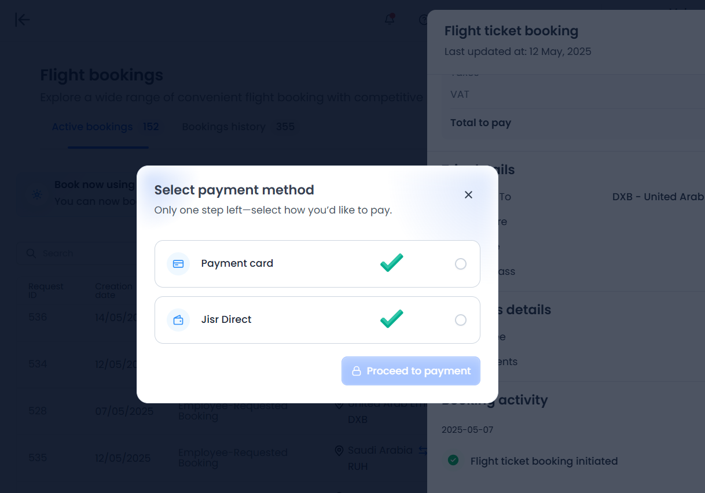The width and height of the screenshot is (705, 493).
Task: Open the notifications bell
Action: tap(390, 20)
